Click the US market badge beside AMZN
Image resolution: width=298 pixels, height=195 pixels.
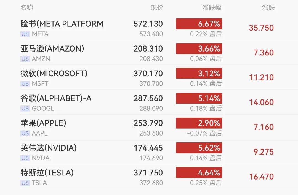tap(25, 59)
